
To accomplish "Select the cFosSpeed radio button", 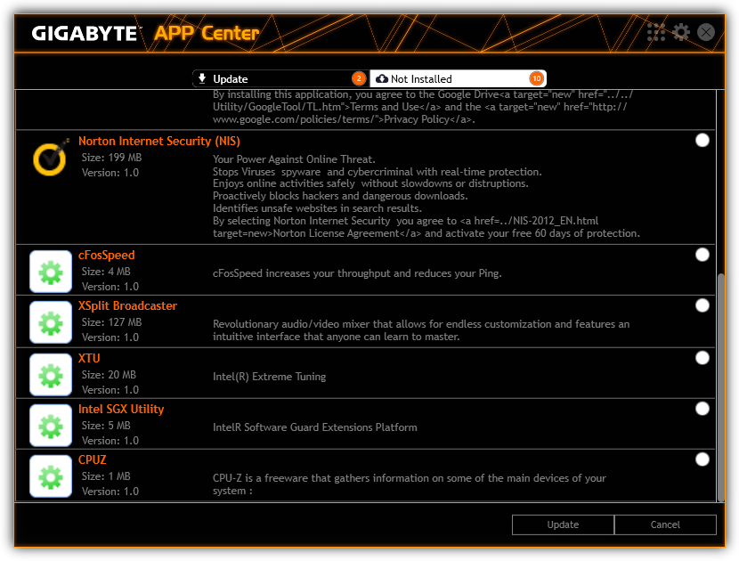I will (x=702, y=255).
